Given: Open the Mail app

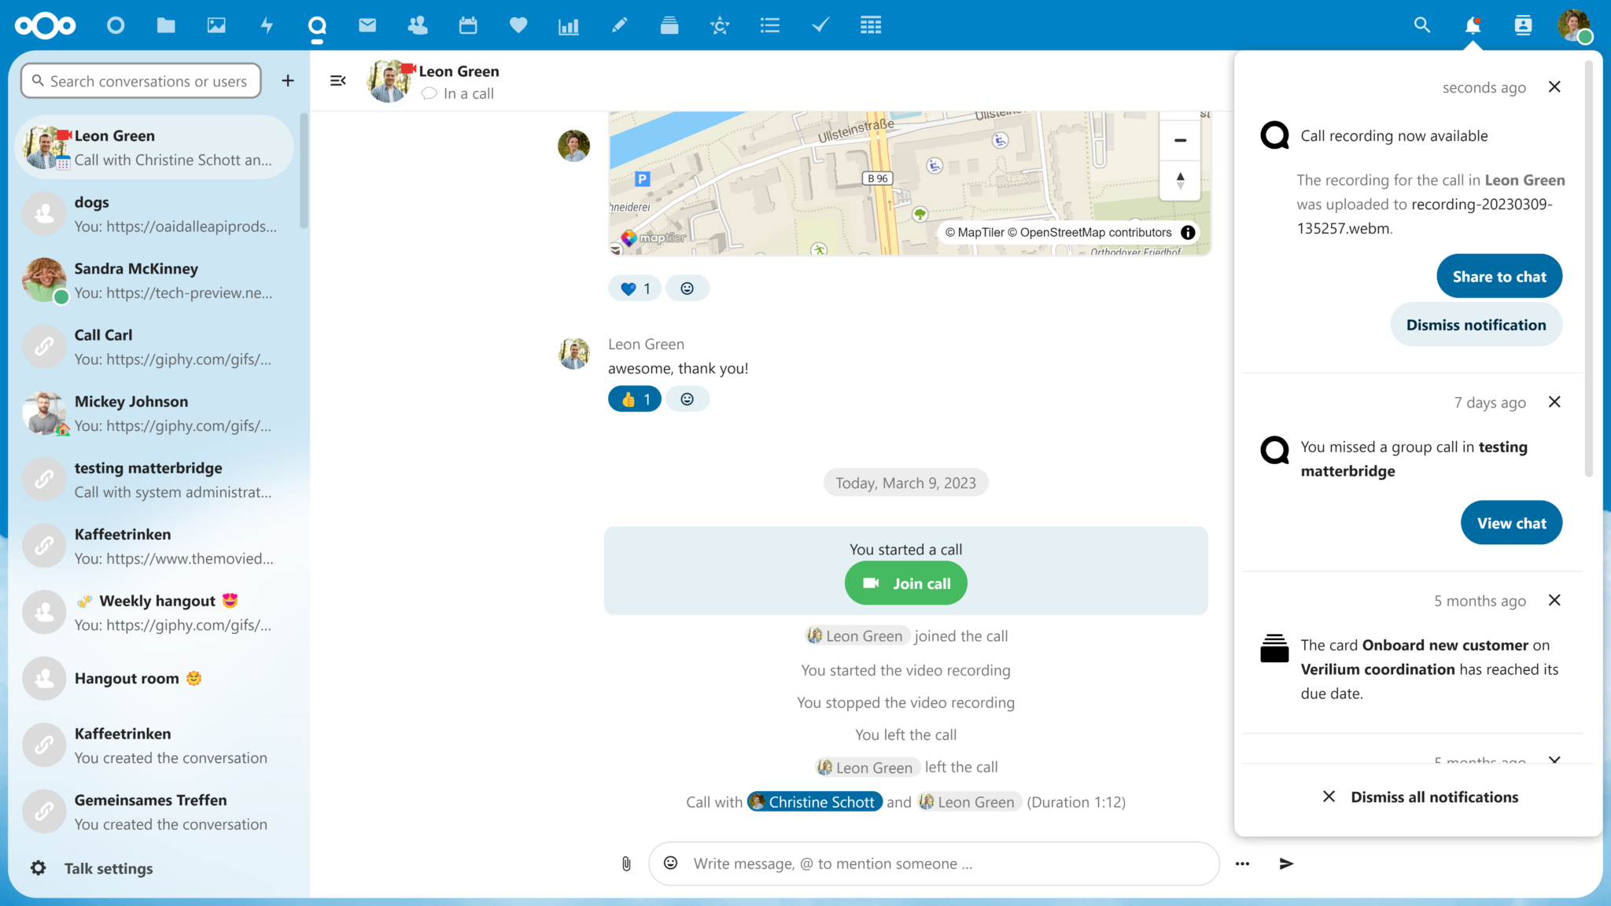Looking at the screenshot, I should click(367, 24).
